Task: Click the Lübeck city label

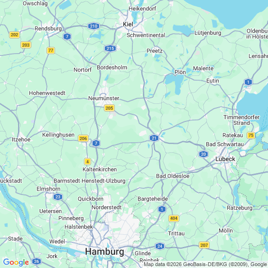Action: (x=225, y=159)
